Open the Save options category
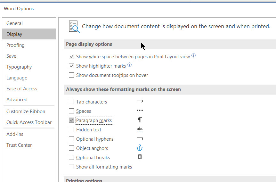Viewport: 276px width, 182px height. (x=29, y=56)
